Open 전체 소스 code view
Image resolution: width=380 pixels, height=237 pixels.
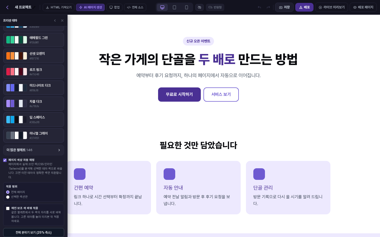135,7
